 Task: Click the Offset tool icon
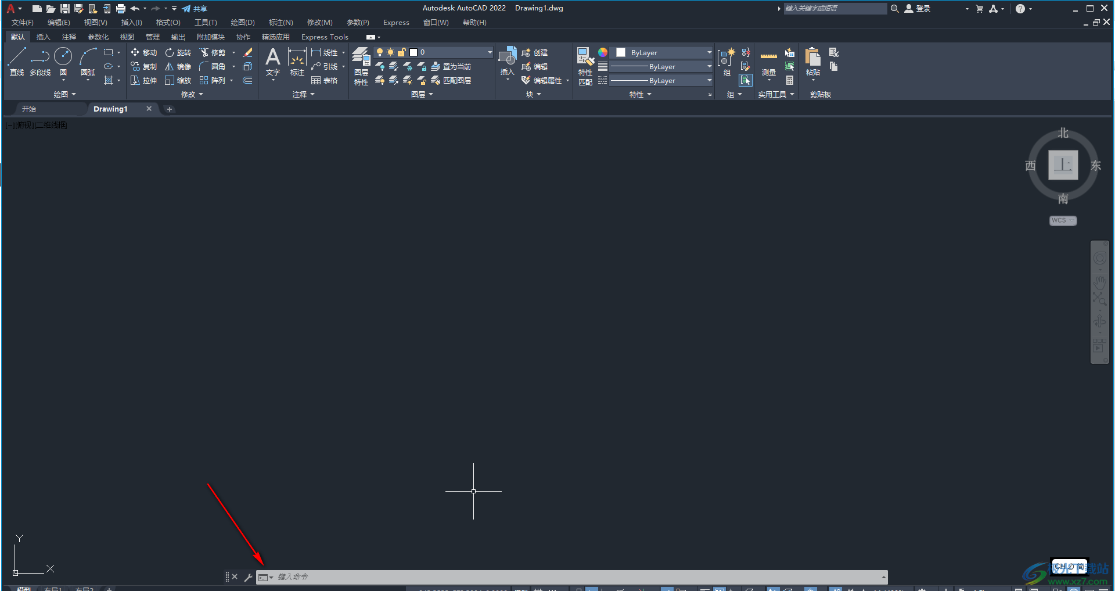247,80
